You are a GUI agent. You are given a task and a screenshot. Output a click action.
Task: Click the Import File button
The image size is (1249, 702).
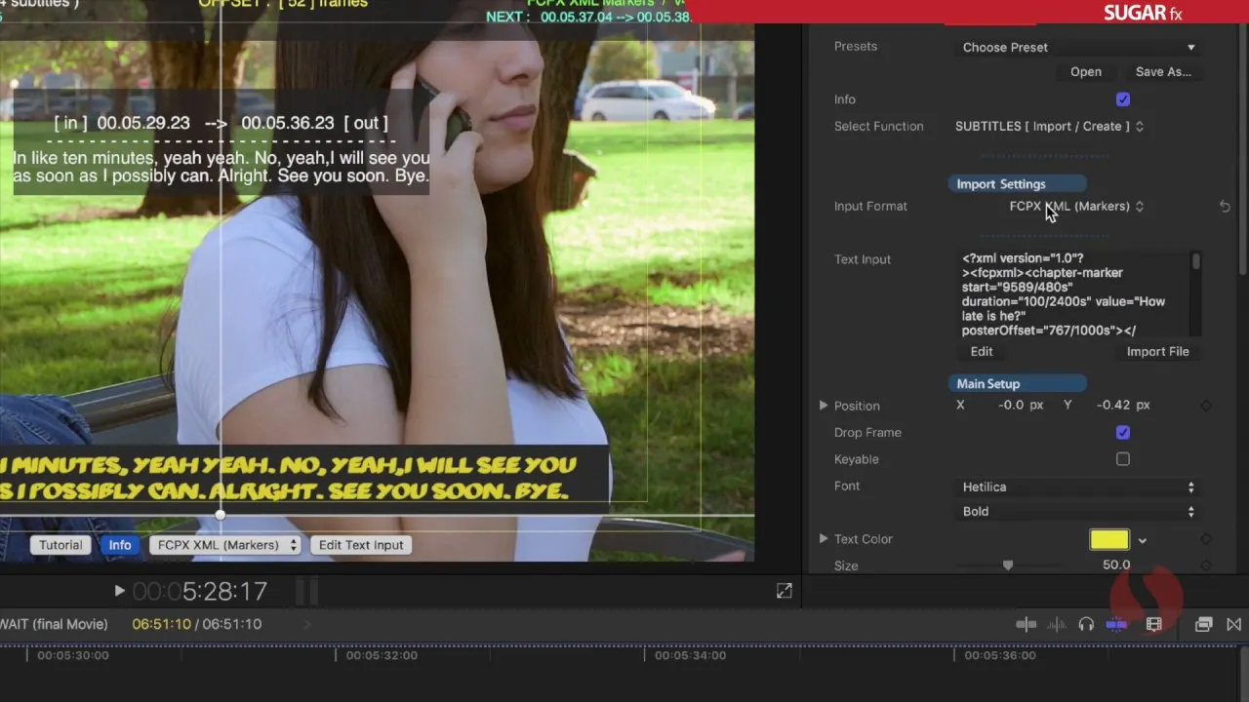point(1158,352)
